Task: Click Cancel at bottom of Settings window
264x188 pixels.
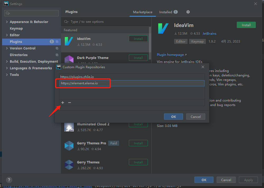Action: (226, 180)
